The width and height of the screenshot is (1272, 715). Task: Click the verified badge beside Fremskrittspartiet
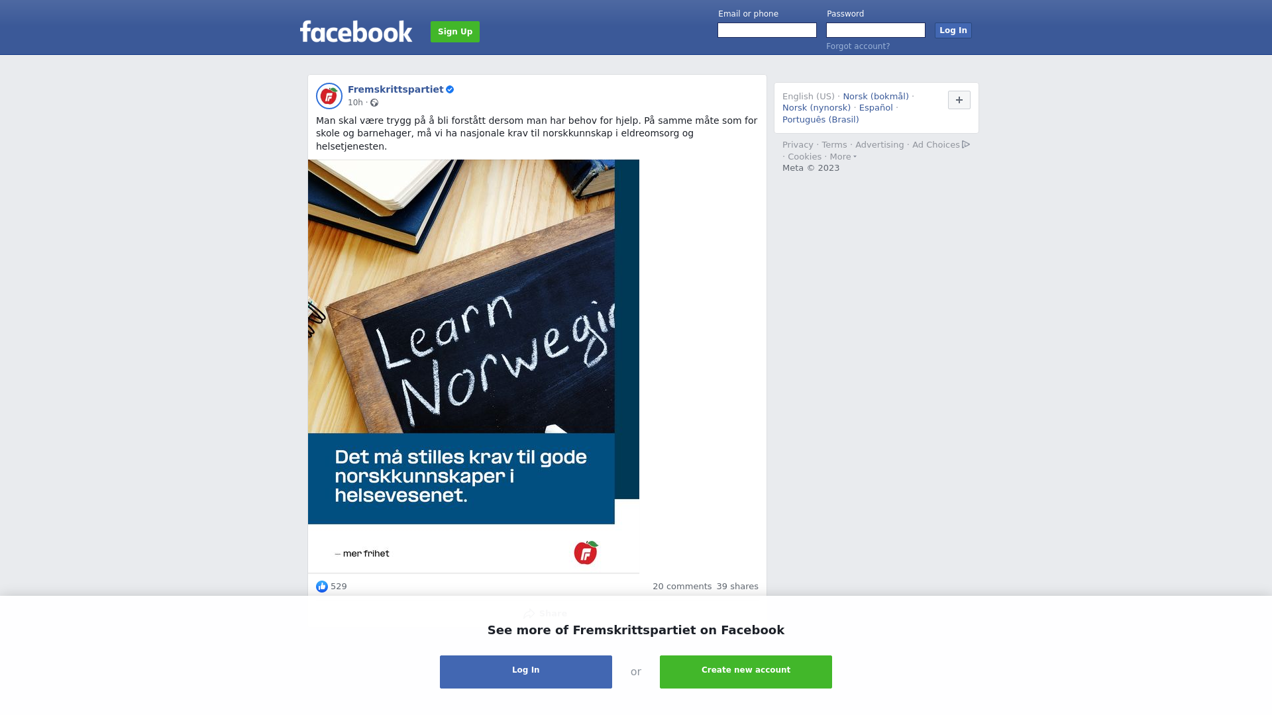pyautogui.click(x=450, y=89)
